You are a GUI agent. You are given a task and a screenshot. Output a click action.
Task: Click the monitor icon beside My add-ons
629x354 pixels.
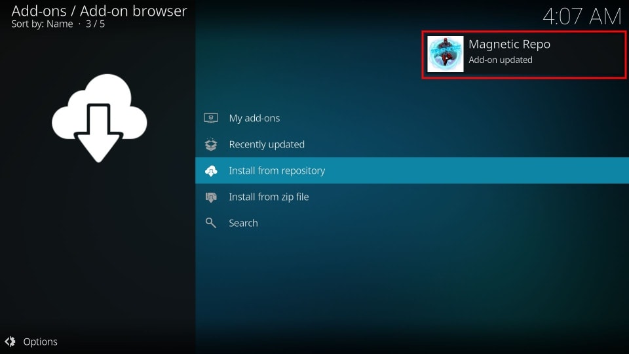point(210,118)
